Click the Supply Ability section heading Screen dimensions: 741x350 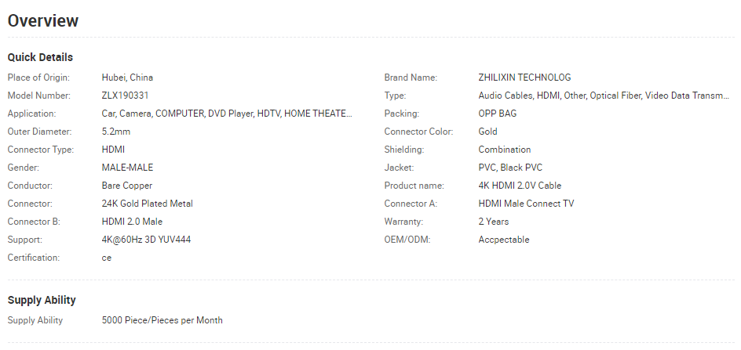(x=42, y=301)
